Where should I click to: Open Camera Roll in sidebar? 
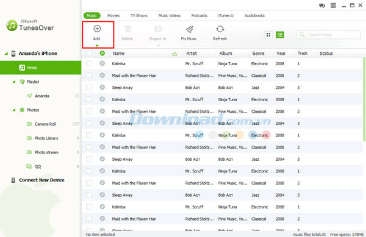[x=45, y=124]
